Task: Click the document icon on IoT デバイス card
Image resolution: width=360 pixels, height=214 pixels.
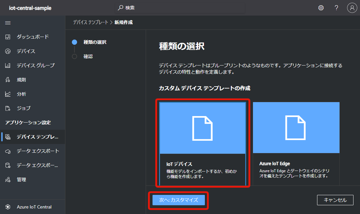Action: click(x=203, y=128)
